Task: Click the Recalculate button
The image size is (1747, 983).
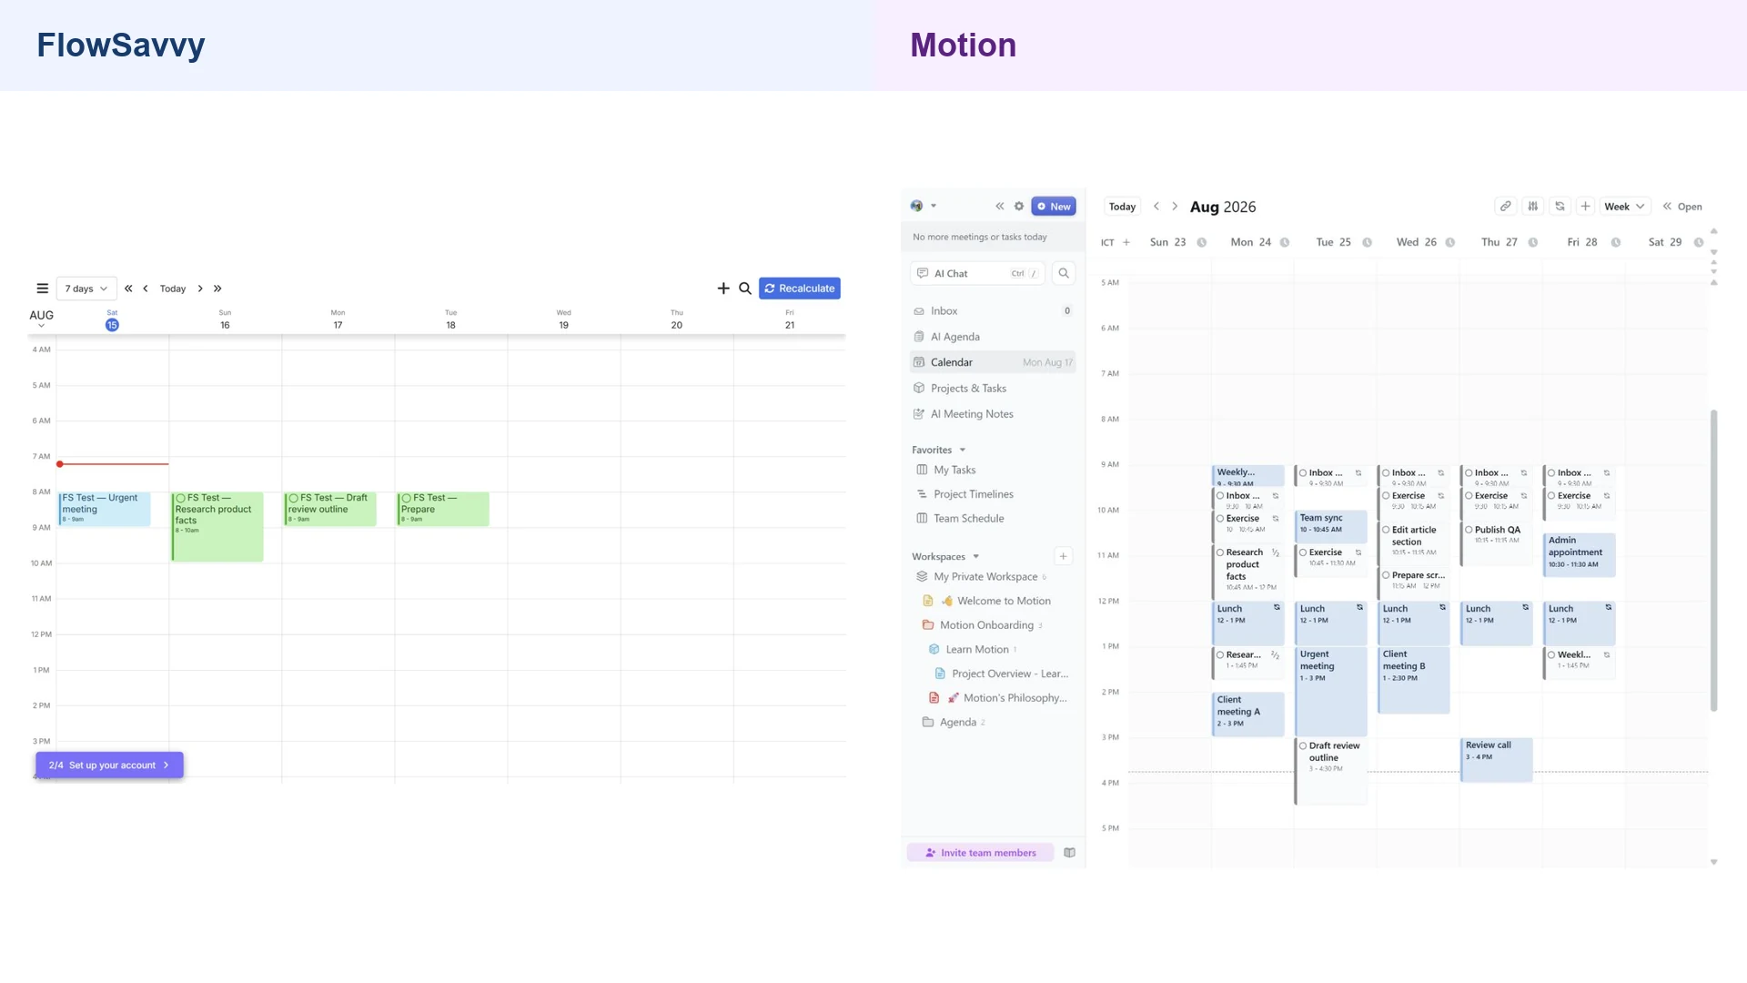Action: (x=800, y=289)
